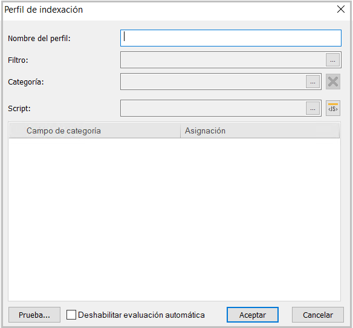
Task: Clear the category with the X icon
Action: coord(333,82)
